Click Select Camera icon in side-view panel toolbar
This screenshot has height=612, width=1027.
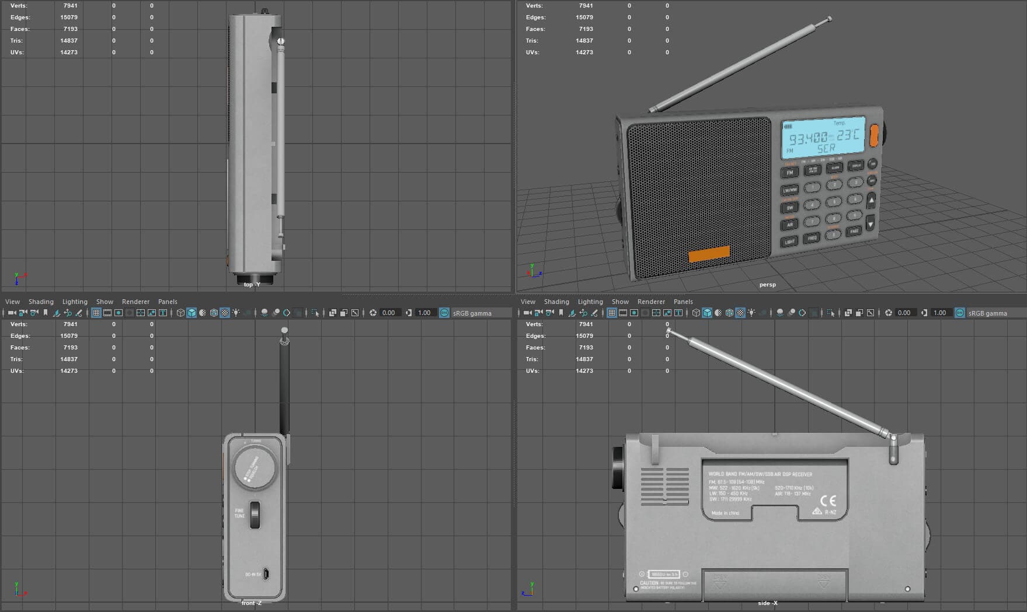(527, 313)
